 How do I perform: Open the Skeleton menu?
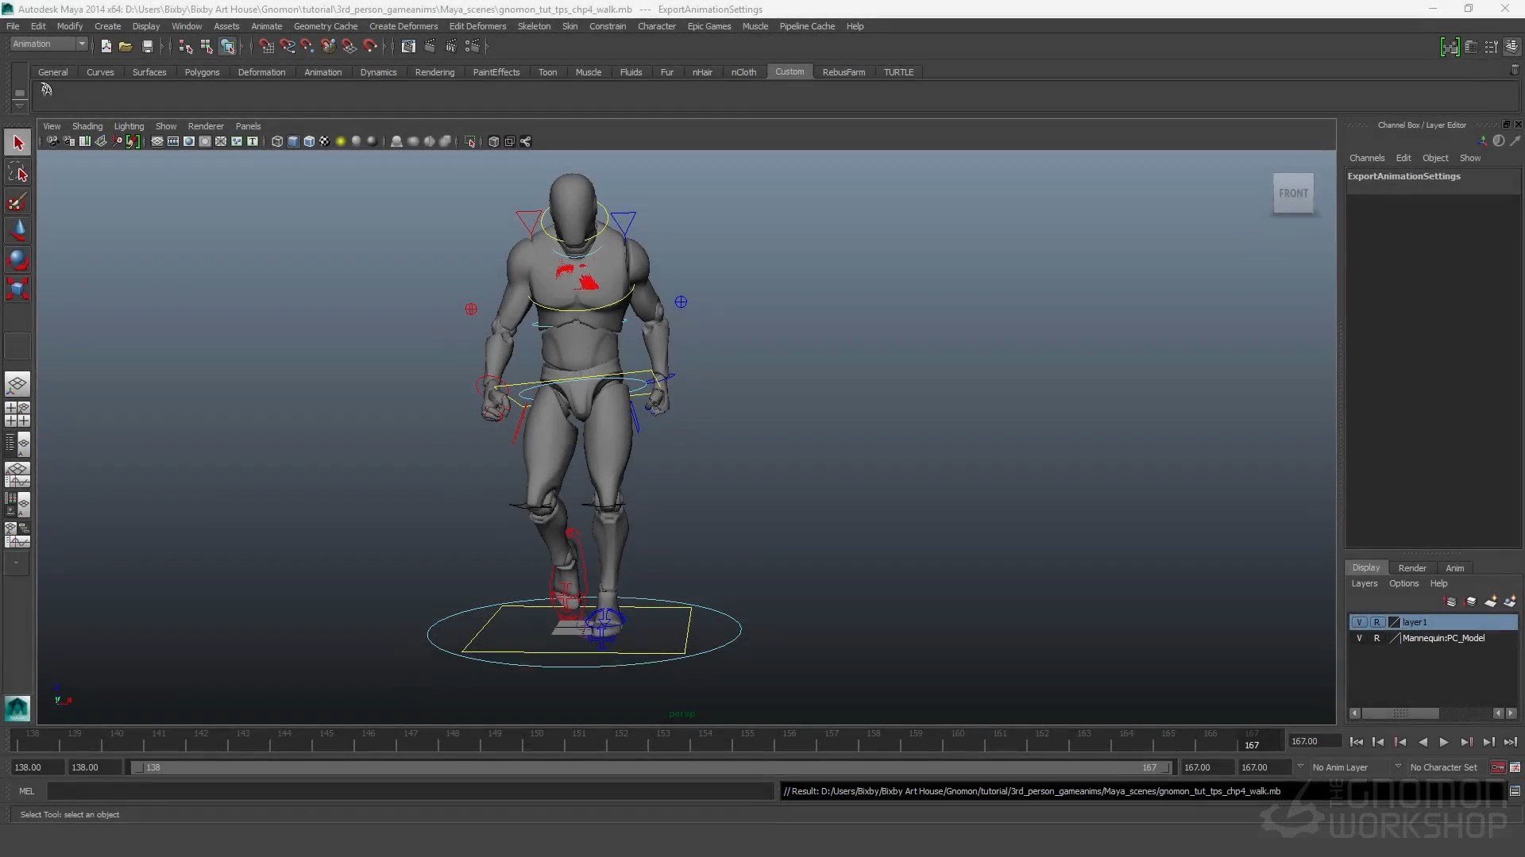(x=534, y=26)
